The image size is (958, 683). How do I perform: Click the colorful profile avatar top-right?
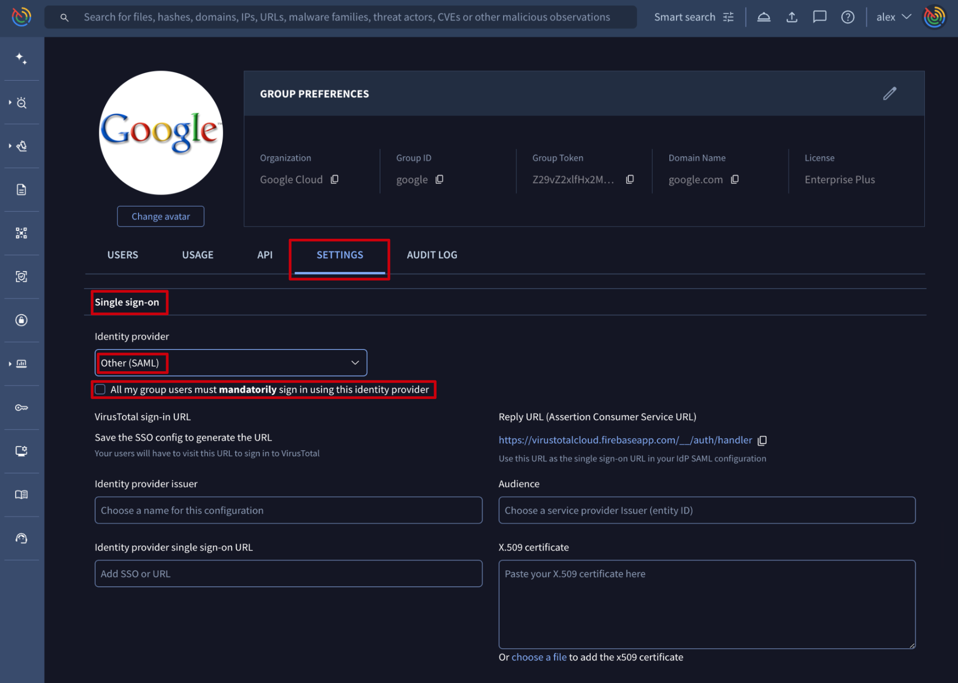[934, 17]
